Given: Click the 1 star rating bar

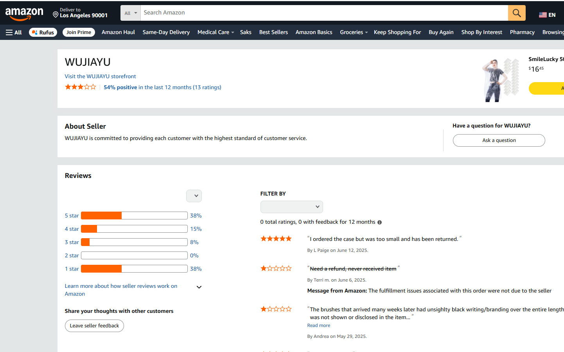Looking at the screenshot, I should [134, 269].
